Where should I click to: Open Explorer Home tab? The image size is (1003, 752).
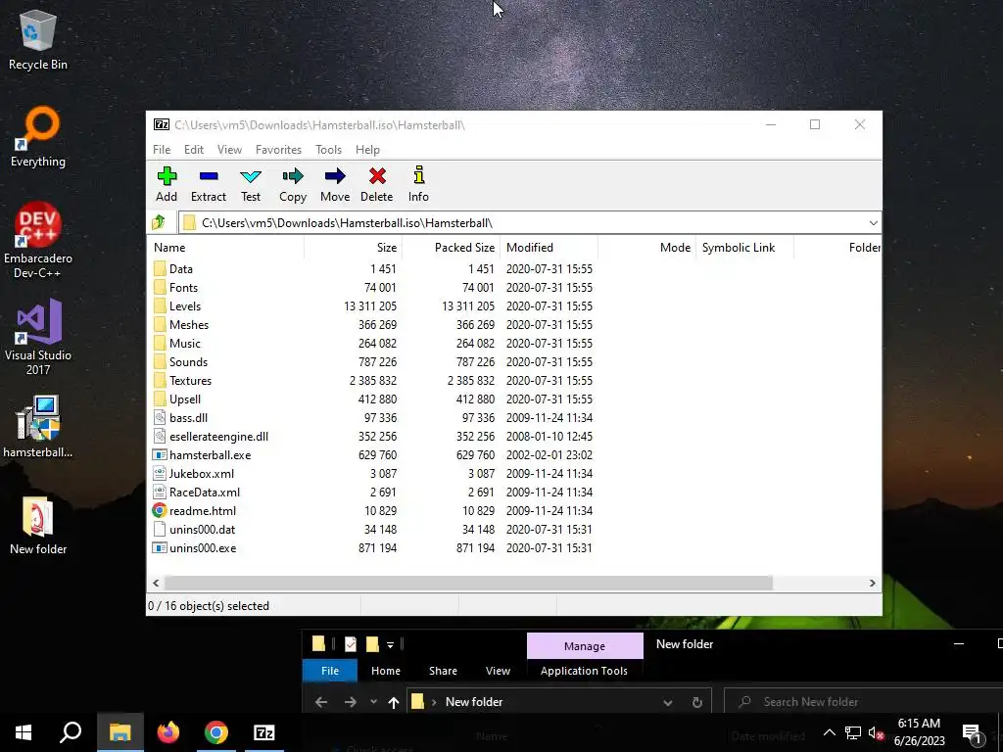point(386,671)
